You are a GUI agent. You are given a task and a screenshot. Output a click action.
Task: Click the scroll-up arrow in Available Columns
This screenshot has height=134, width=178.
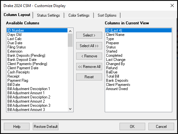(70, 31)
